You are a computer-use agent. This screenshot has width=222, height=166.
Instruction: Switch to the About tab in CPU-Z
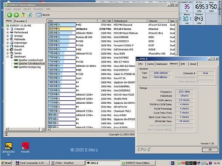click(x=193, y=64)
